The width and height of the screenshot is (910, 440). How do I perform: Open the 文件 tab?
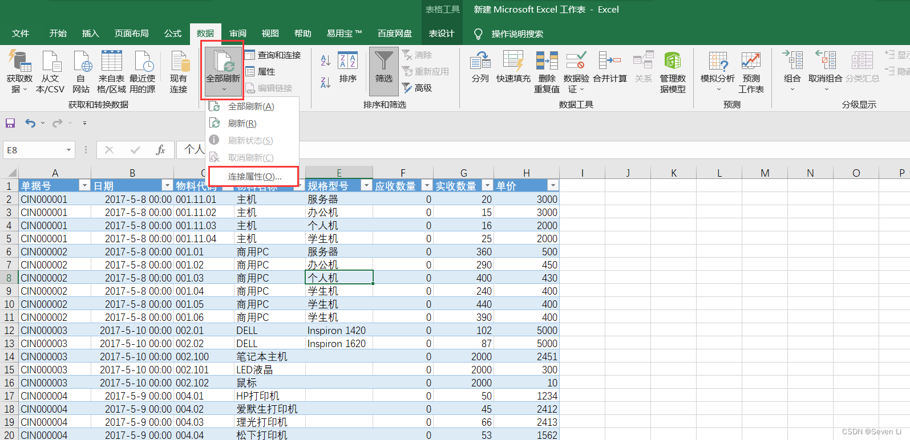pos(21,34)
